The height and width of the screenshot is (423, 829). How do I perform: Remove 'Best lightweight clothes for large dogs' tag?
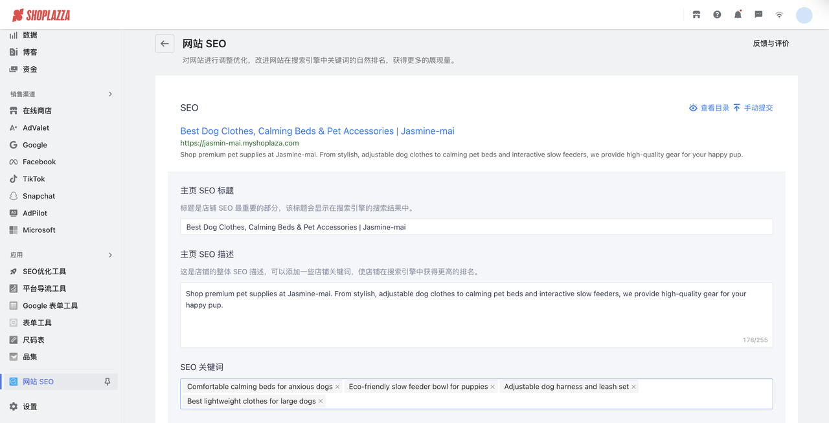click(x=321, y=402)
